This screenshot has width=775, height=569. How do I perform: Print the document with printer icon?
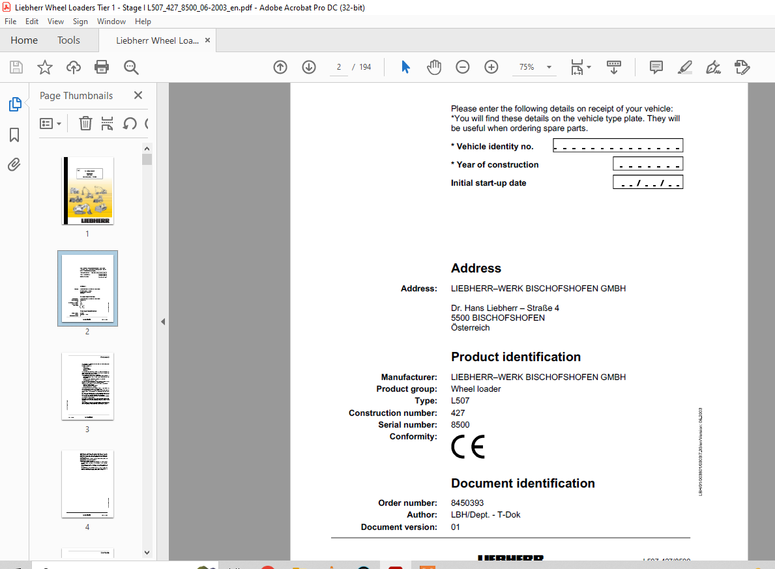coord(102,67)
